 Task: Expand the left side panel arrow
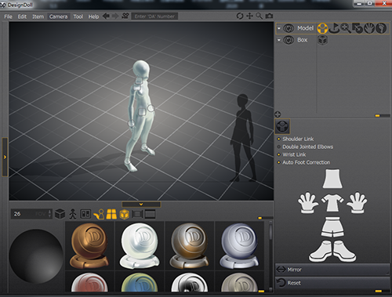[x=5, y=157]
